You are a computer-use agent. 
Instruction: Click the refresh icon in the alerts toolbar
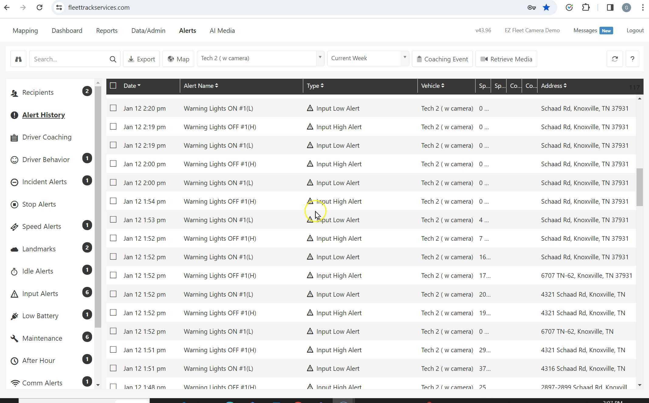pos(615,59)
